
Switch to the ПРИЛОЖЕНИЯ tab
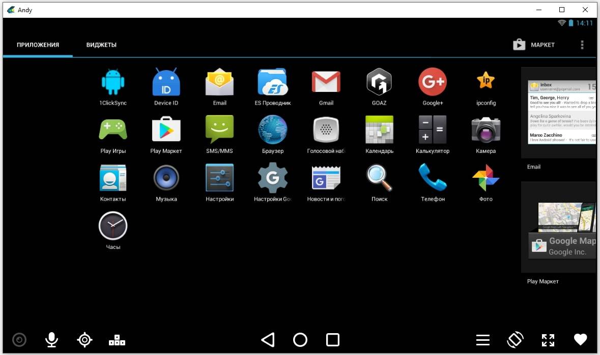pos(38,45)
